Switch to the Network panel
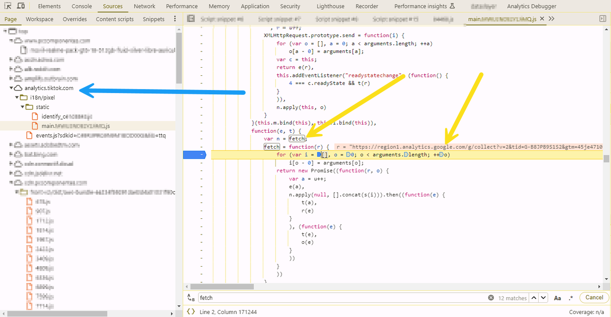 pos(145,6)
